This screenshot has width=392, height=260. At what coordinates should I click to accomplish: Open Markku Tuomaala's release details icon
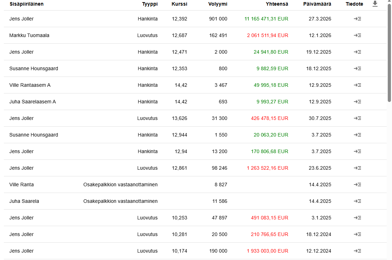(x=357, y=35)
